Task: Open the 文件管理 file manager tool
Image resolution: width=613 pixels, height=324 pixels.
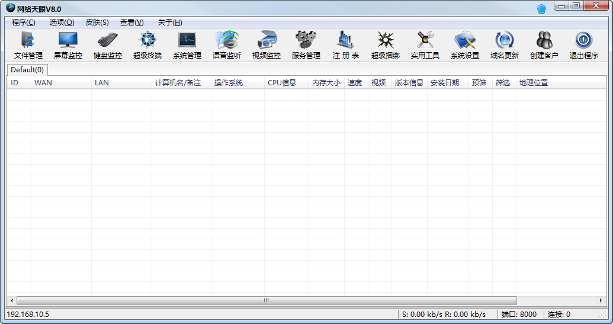Action: click(x=28, y=46)
